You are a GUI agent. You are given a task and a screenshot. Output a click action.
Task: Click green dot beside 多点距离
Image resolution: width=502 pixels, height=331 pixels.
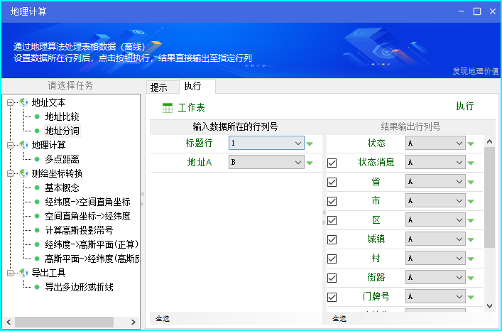click(37, 159)
